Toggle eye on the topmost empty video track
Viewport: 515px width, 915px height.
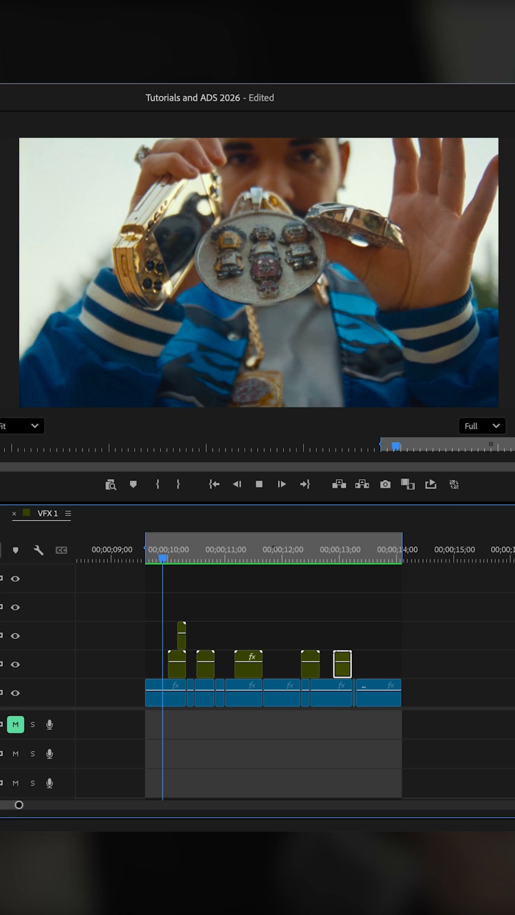click(15, 579)
